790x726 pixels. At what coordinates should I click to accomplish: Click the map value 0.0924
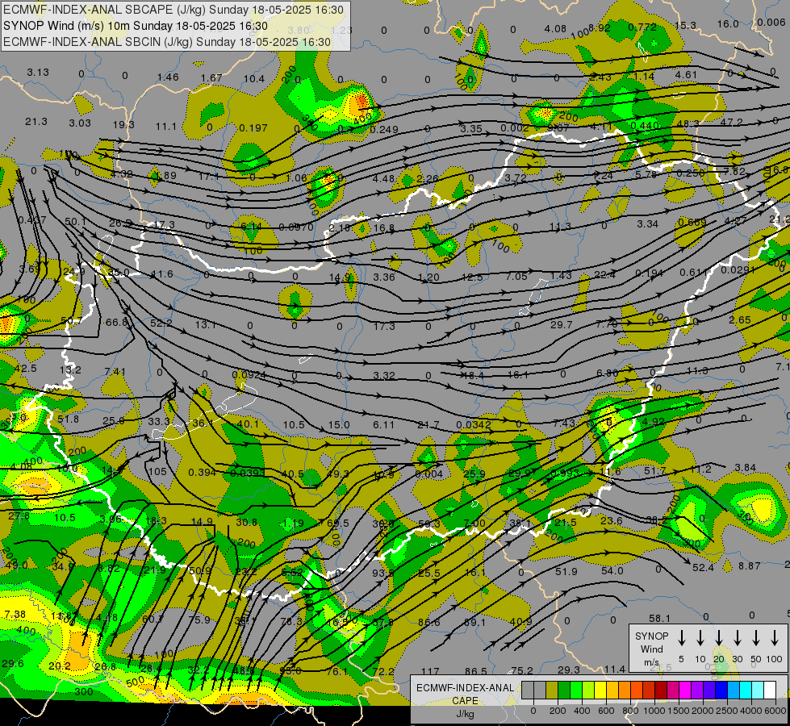point(249,375)
